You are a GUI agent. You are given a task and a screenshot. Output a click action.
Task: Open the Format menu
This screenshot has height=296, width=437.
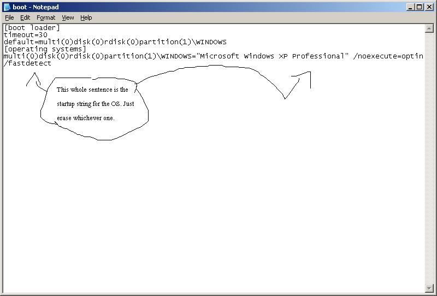coord(46,17)
